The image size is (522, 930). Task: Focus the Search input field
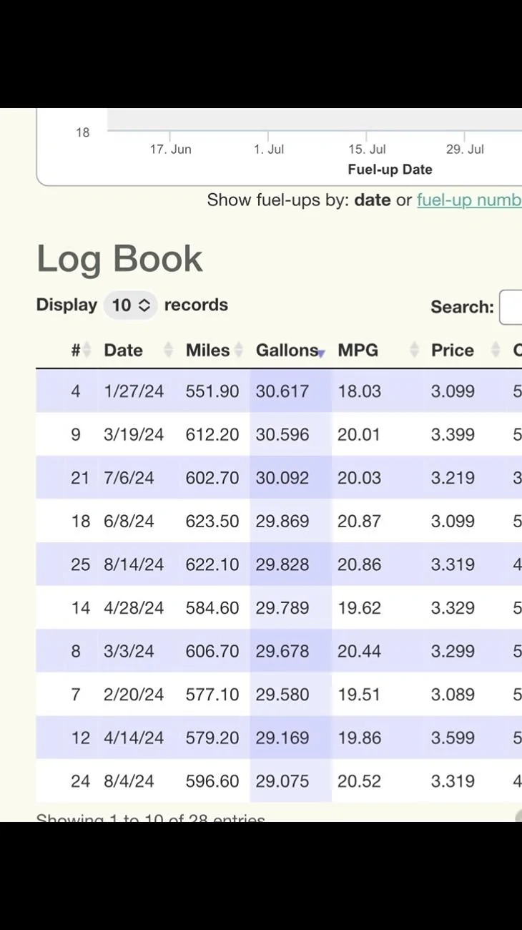click(x=511, y=307)
